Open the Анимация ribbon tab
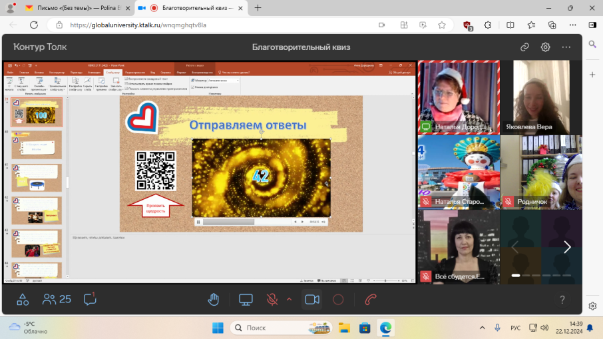 [x=95, y=73]
